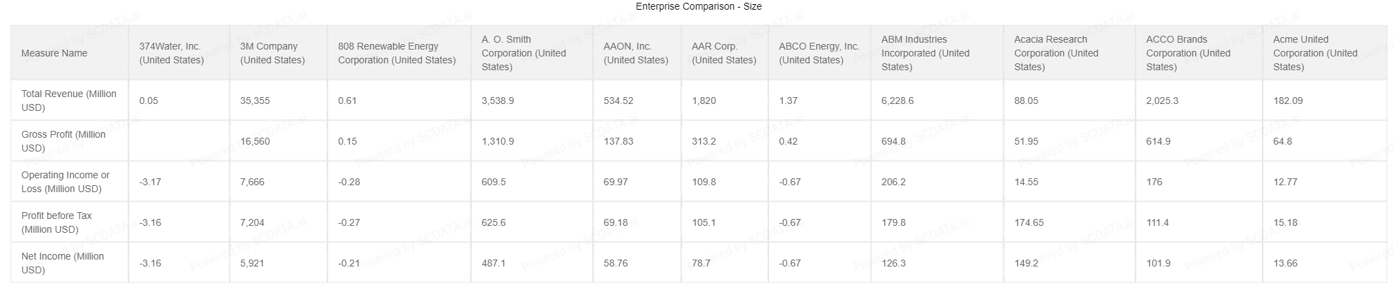This screenshot has height=283, width=1398.
Task: Click ABM Industries' gross profit cell 694.8
Action: pyautogui.click(x=893, y=141)
